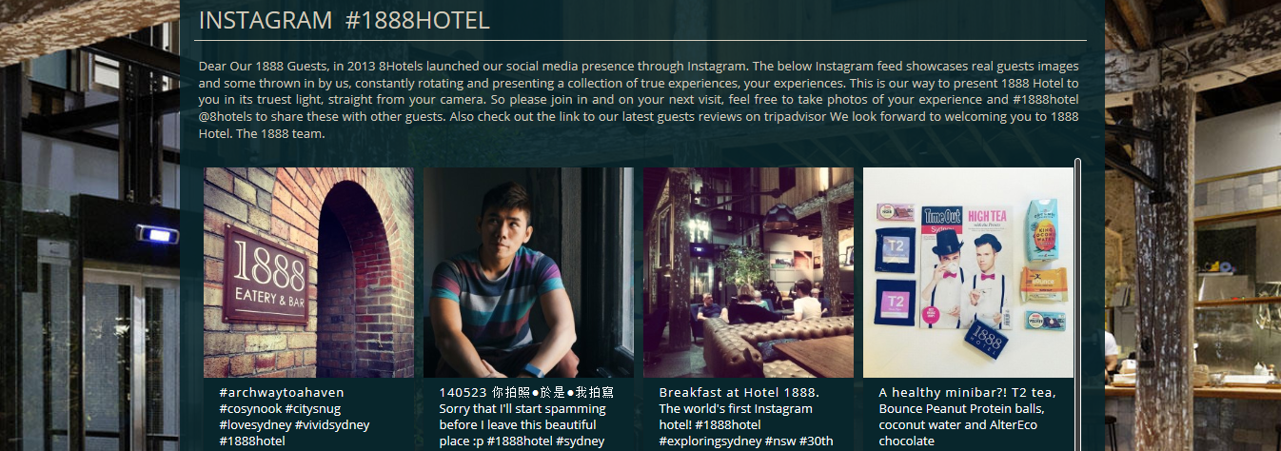Click the Instagram feed vertical scrollbar

[x=1077, y=304]
